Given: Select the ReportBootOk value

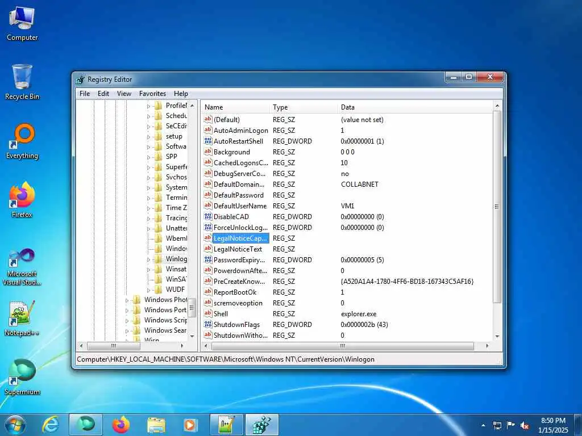Looking at the screenshot, I should pos(235,292).
